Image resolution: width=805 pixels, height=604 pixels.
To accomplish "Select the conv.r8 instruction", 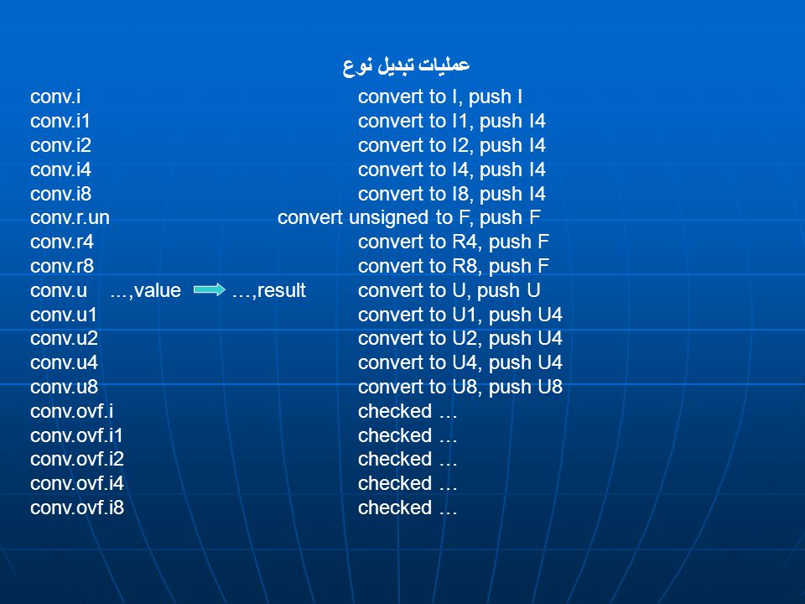I will [x=62, y=266].
